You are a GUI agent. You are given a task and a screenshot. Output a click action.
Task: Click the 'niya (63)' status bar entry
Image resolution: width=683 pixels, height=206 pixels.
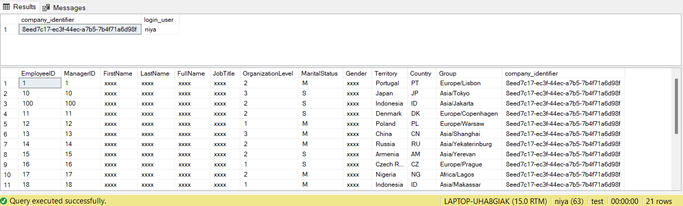pyautogui.click(x=568, y=201)
